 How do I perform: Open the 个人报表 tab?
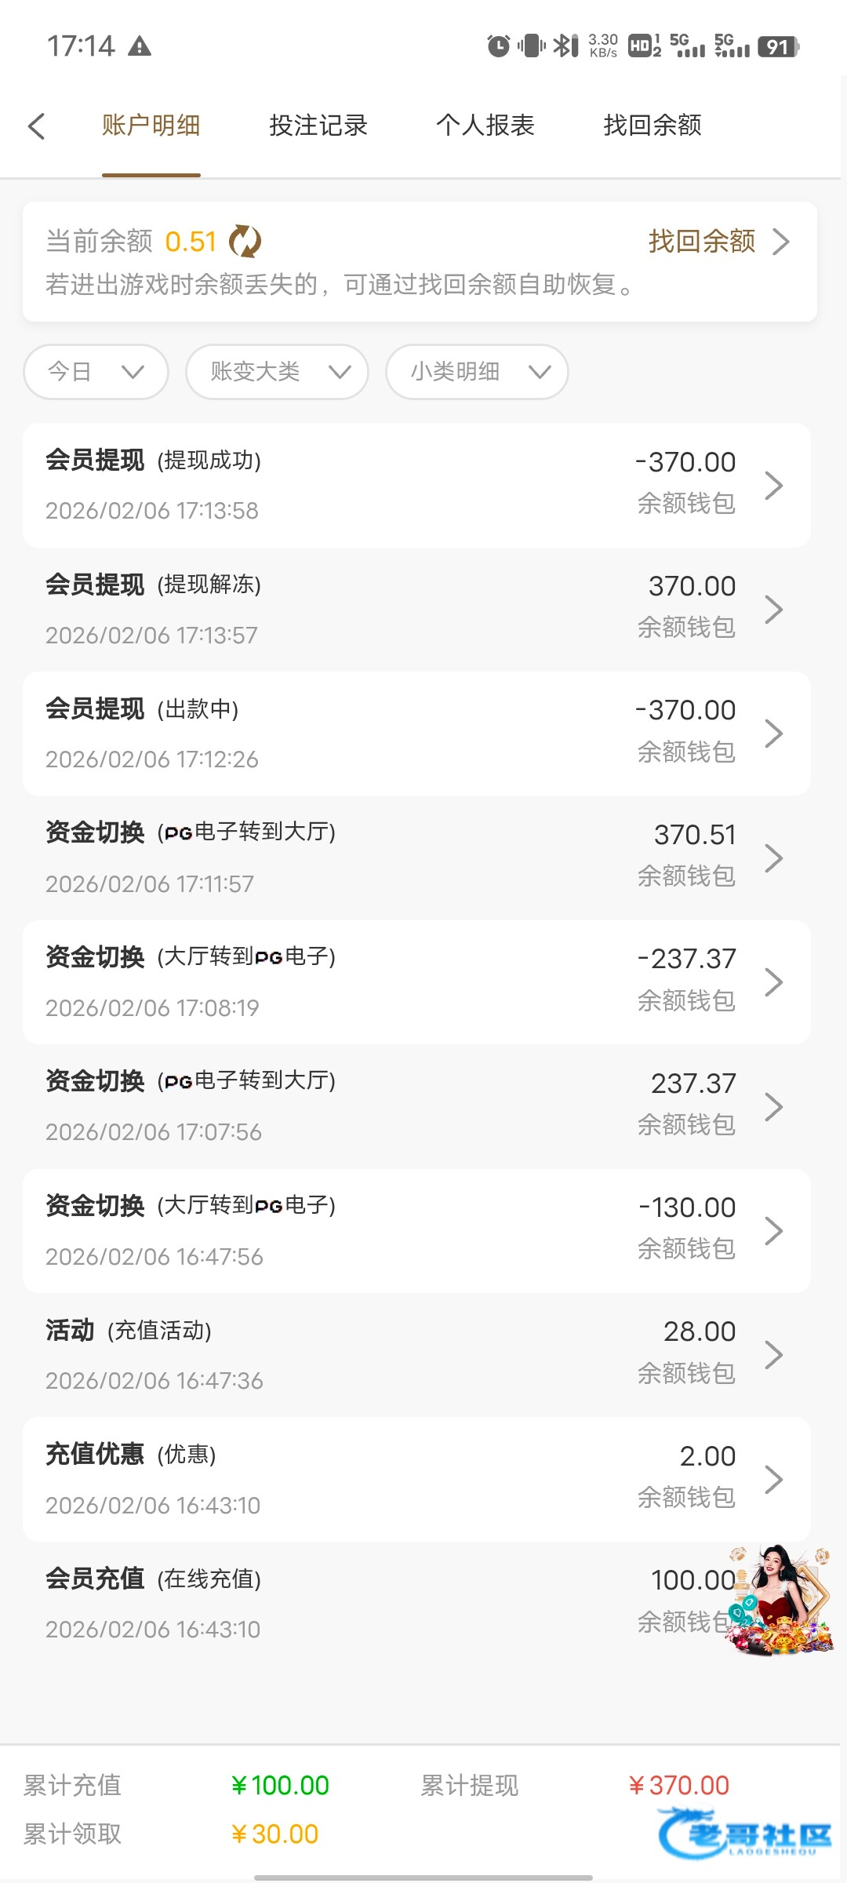[x=485, y=126]
